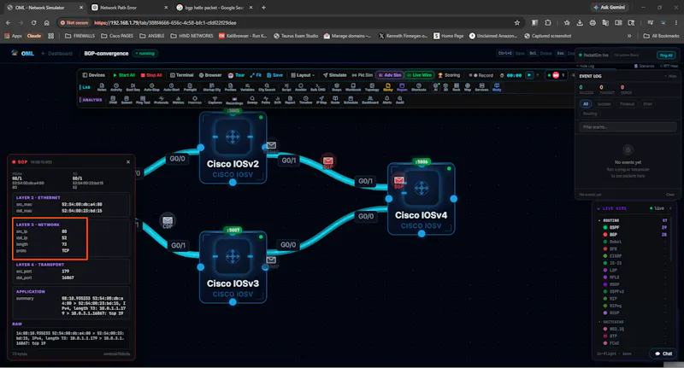Switch to OML - Network Simulator tab

(45, 8)
